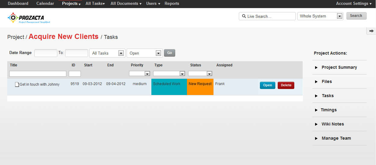Click the Prozacta logo icon
The width and height of the screenshot is (376, 165).
13,18
